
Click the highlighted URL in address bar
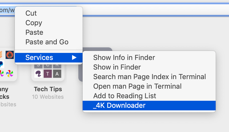click(7, 10)
